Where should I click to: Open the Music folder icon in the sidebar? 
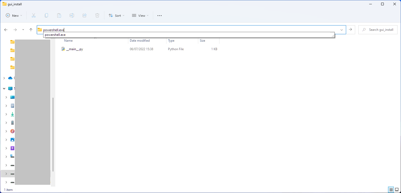12,131
